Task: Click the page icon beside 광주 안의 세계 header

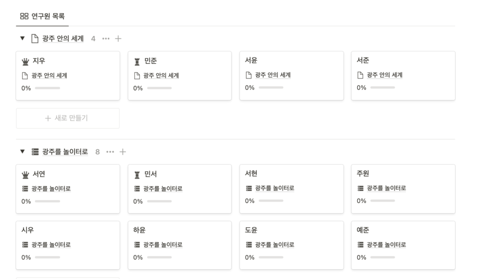Action: pos(35,39)
